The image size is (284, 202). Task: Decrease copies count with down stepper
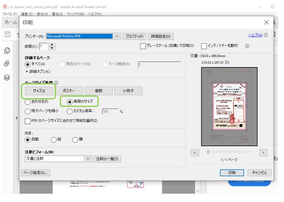(x=52, y=48)
